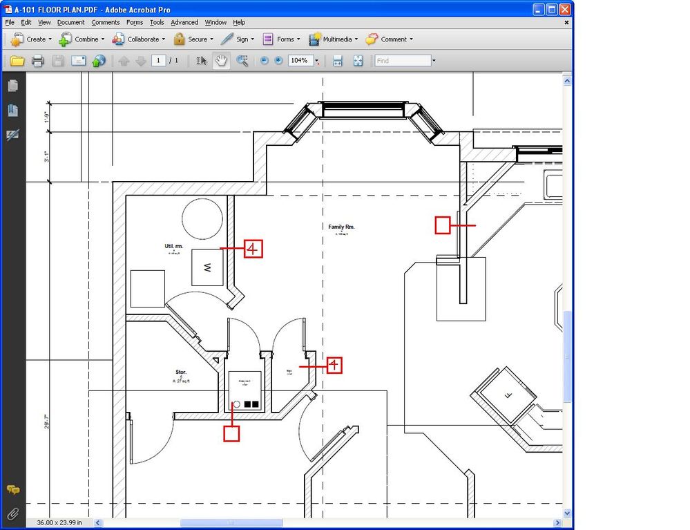Click the Zoom Out minus icon
Image resolution: width=690 pixels, height=530 pixels.
point(264,61)
